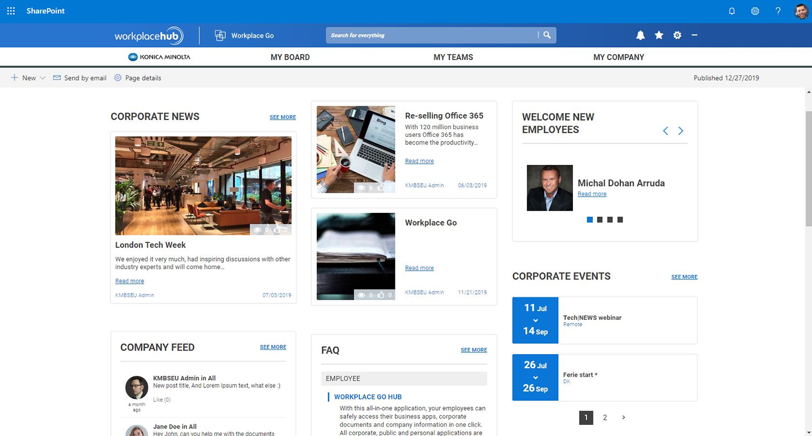Open favorites star in hub bar

(659, 35)
